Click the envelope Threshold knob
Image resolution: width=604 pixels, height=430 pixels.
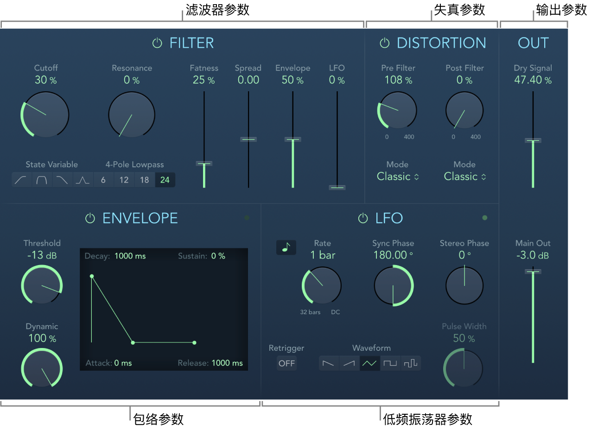pyautogui.click(x=42, y=285)
